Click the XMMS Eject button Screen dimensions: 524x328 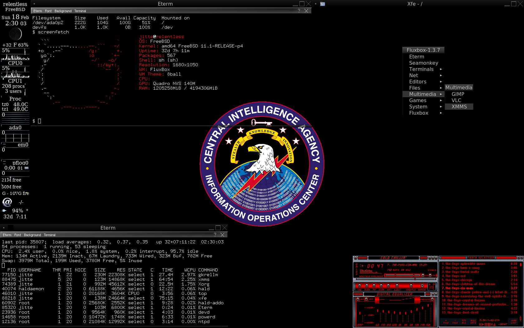pyautogui.click(x=397, y=286)
